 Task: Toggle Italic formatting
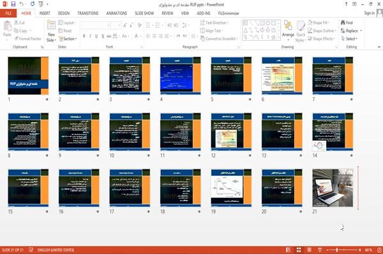(90, 36)
